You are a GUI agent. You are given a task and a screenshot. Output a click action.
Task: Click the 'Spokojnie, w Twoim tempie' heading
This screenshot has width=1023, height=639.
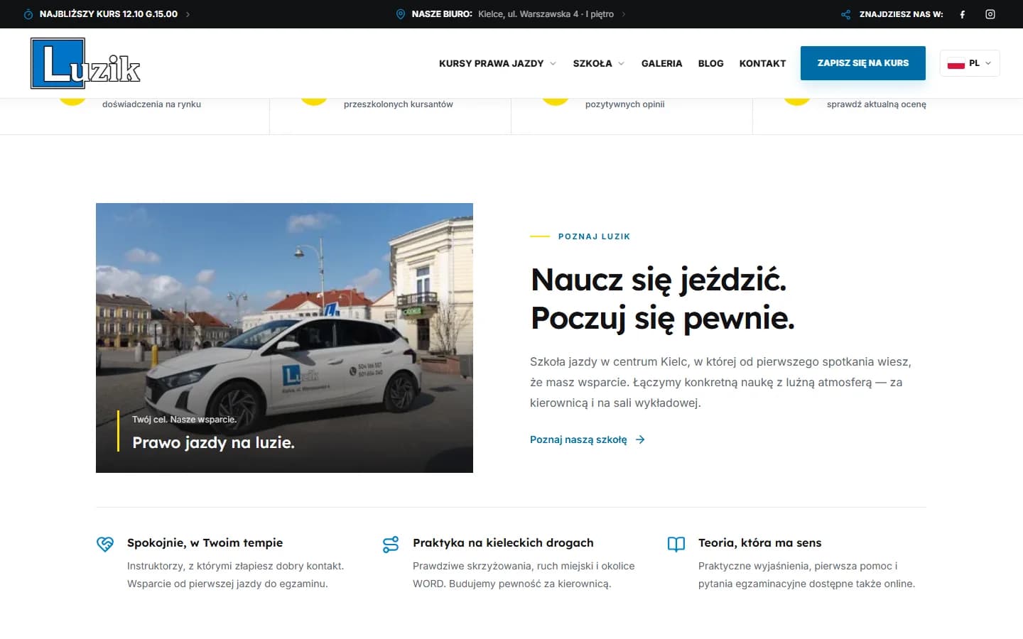click(205, 542)
